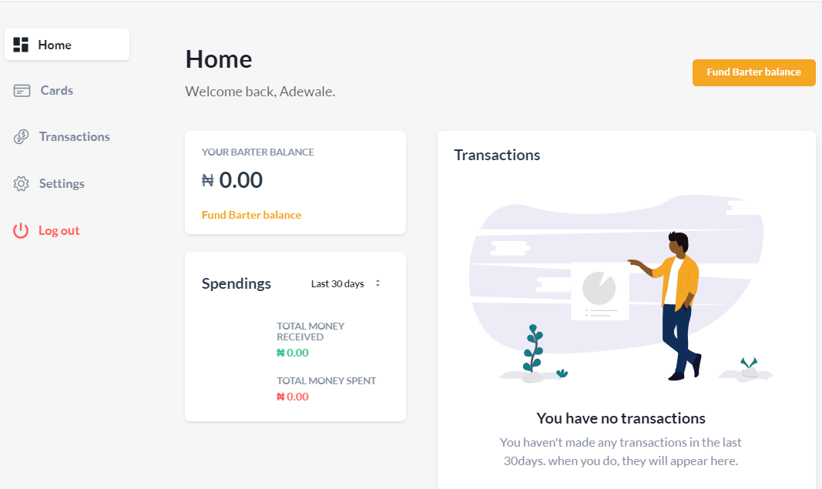The image size is (822, 489).
Task: Click the up-down arrows beside Last 30 days
Action: [x=377, y=283]
